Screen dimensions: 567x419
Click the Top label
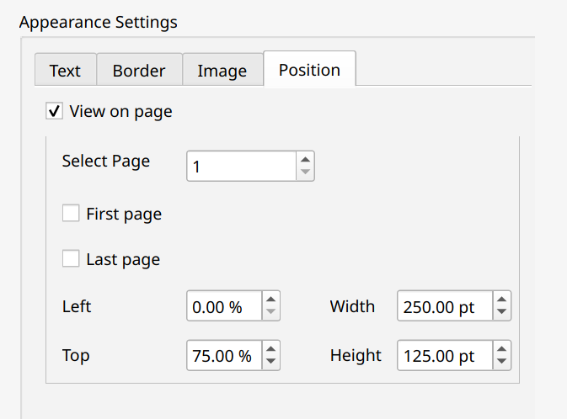[76, 355]
